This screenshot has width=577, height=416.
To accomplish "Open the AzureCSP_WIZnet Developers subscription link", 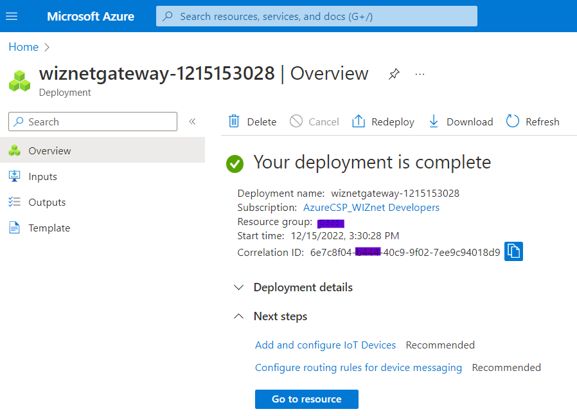I will [371, 208].
